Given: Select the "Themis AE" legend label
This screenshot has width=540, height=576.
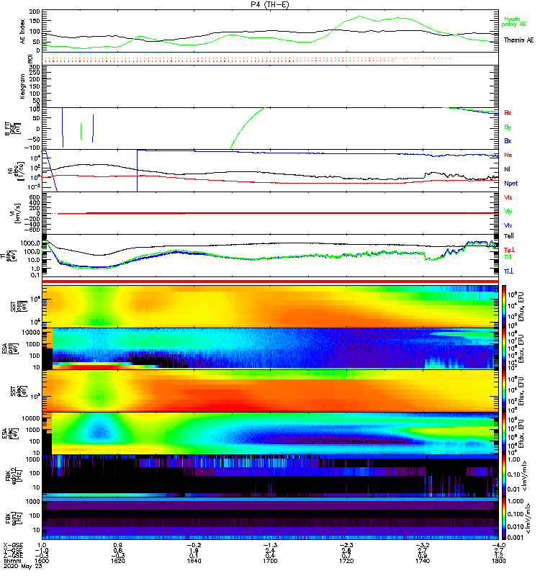Looking at the screenshot, I should tap(518, 40).
